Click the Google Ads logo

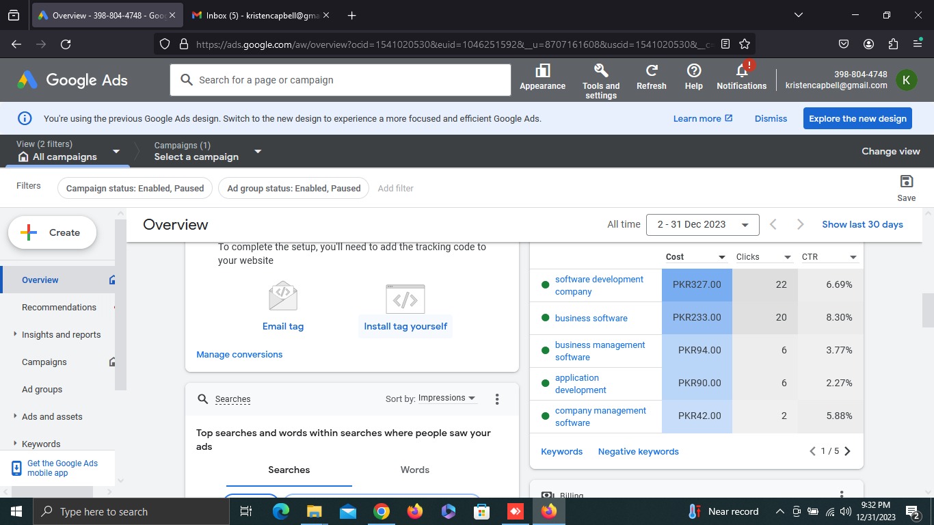tap(73, 80)
